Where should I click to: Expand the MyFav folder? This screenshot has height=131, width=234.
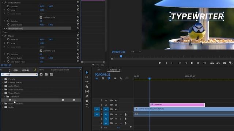pyautogui.click(x=2, y=107)
